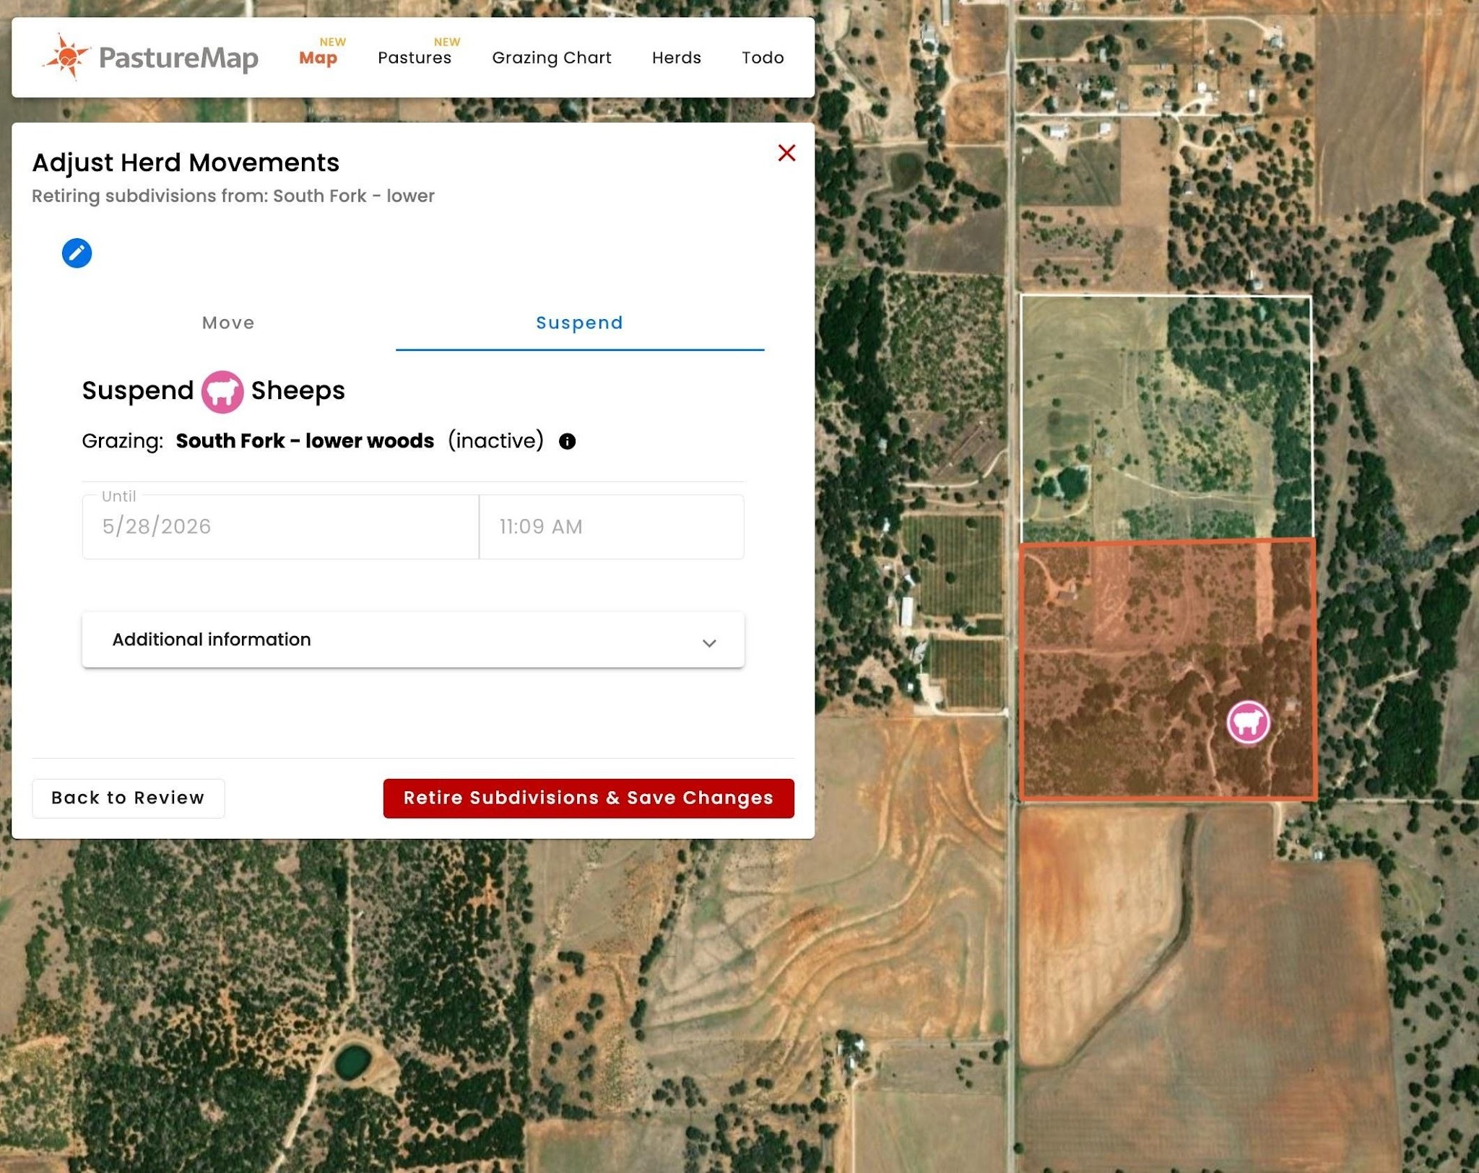The height and width of the screenshot is (1173, 1479).
Task: Open the Todo section
Action: 763,58
